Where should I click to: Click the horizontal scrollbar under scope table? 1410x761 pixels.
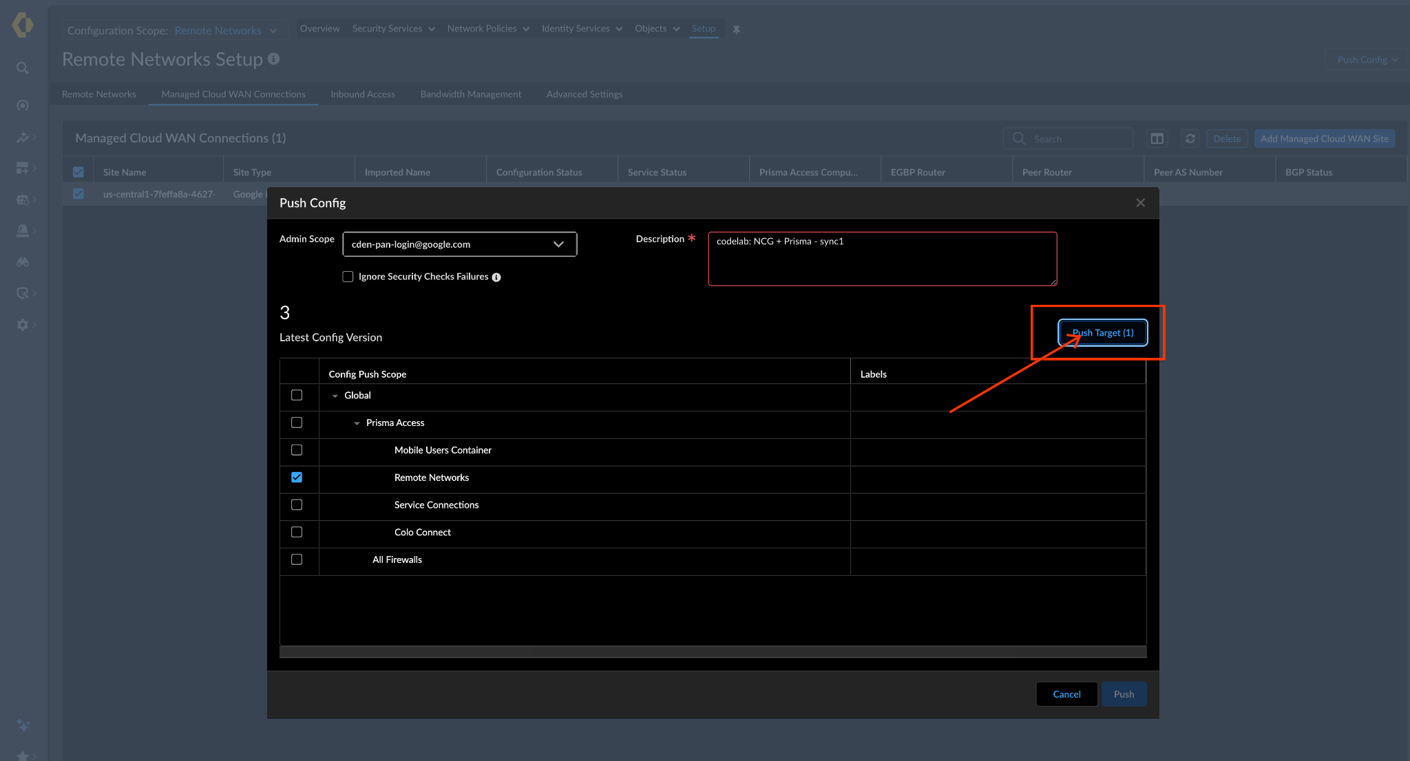(713, 652)
